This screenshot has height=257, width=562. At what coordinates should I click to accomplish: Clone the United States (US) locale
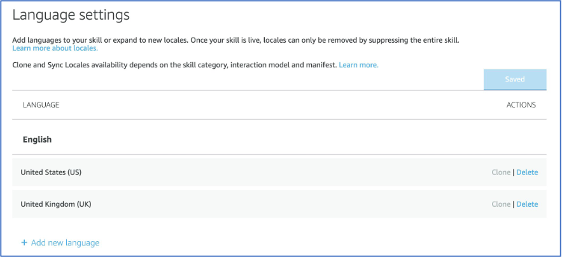(x=501, y=172)
